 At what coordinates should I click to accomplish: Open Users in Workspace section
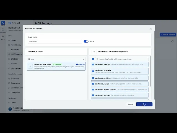[x=13, y=103]
